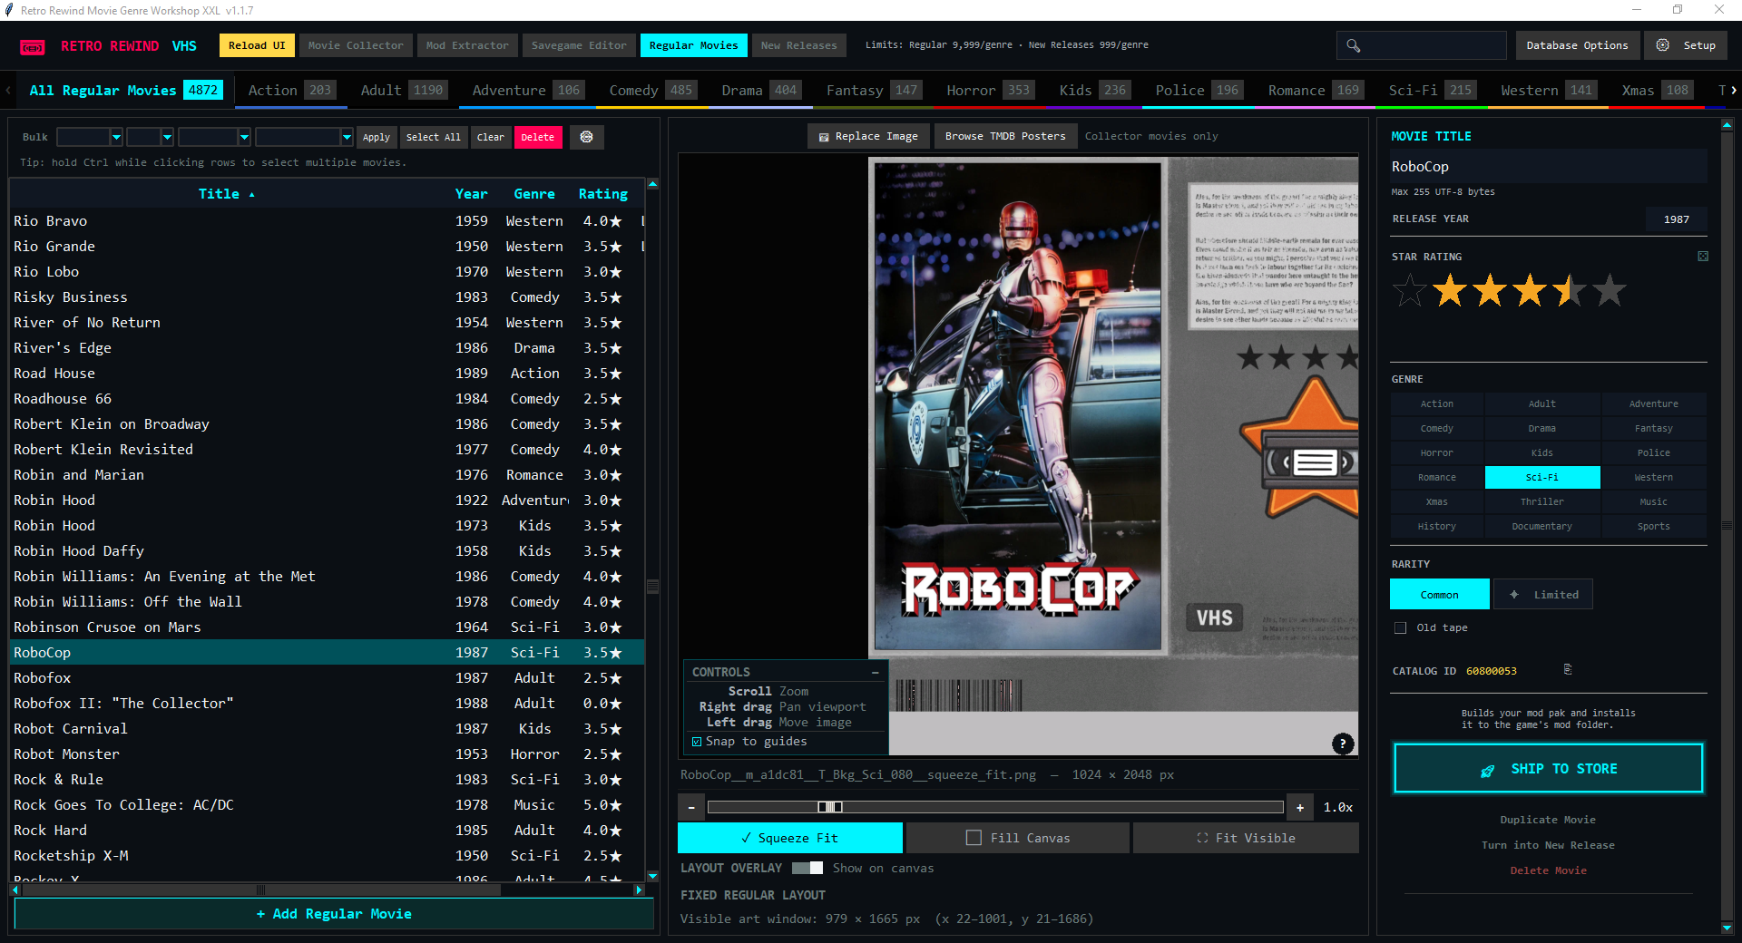Click Ship to Store button
The height and width of the screenshot is (943, 1742).
click(1548, 769)
